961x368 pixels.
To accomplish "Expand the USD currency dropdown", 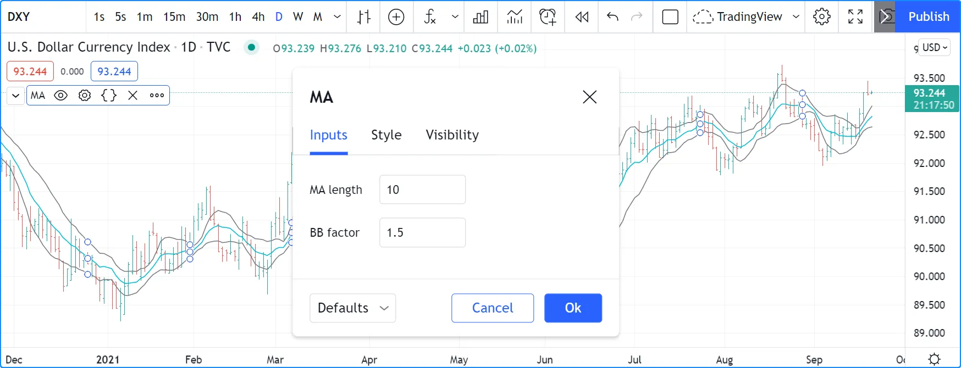I will 935,48.
